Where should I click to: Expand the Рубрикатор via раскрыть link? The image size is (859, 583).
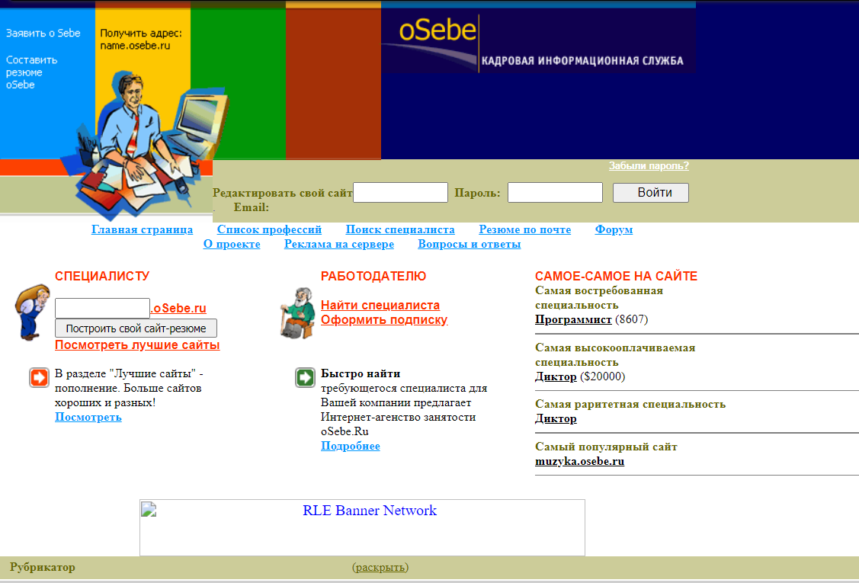click(380, 567)
